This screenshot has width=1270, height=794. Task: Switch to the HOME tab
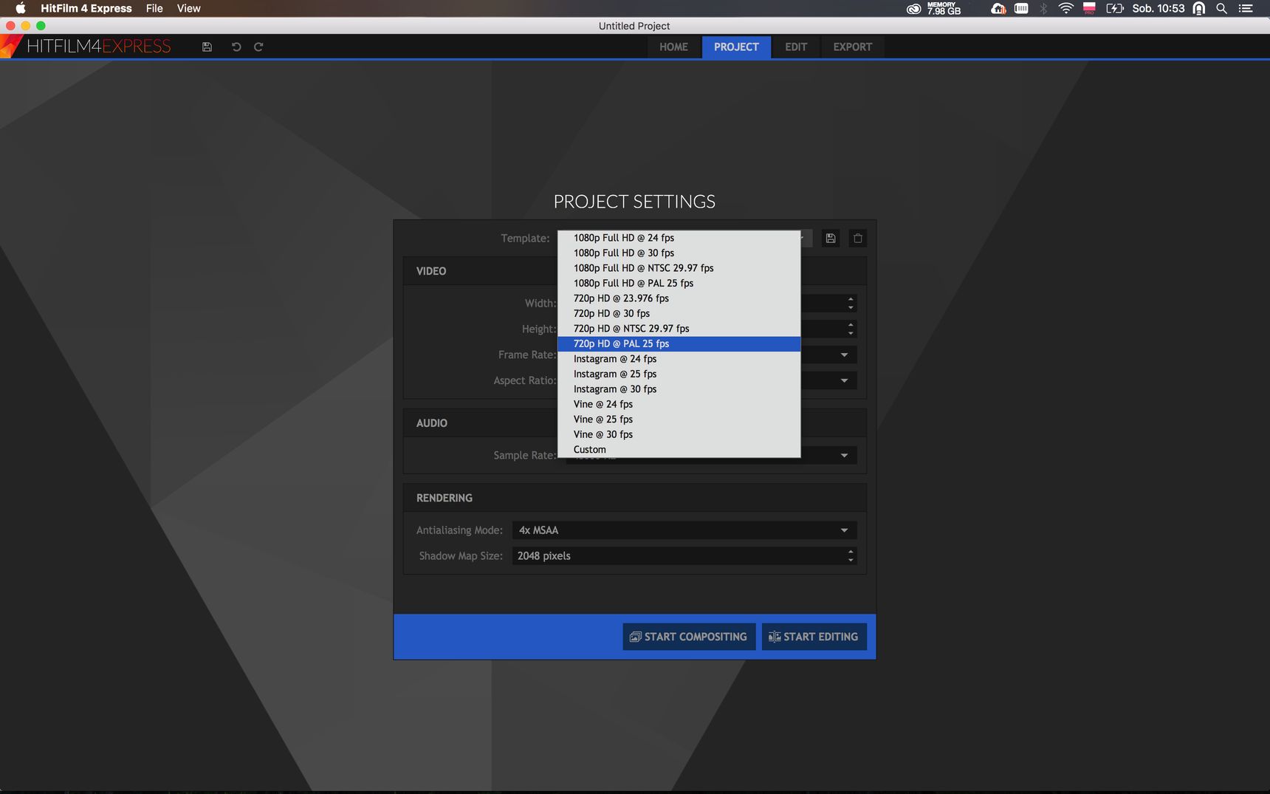tap(673, 47)
